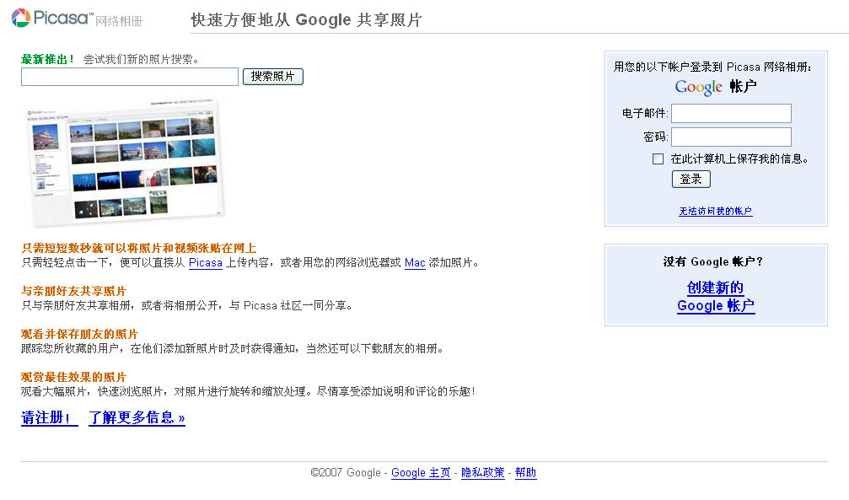Click the 搜索照片 search button
Screen dimensions: 849x500
(273, 77)
